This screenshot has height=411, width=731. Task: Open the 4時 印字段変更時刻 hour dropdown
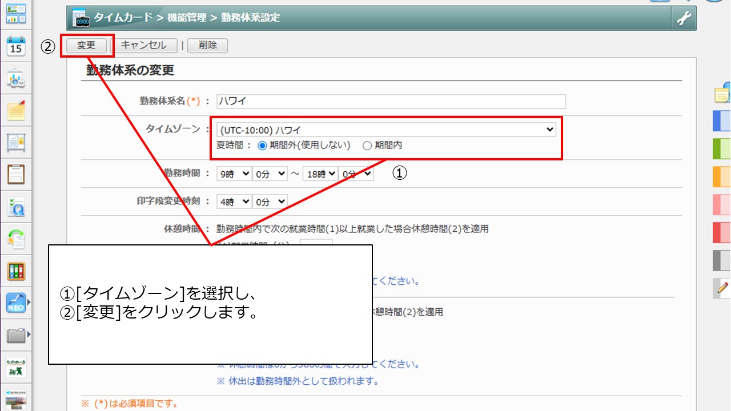click(x=234, y=202)
